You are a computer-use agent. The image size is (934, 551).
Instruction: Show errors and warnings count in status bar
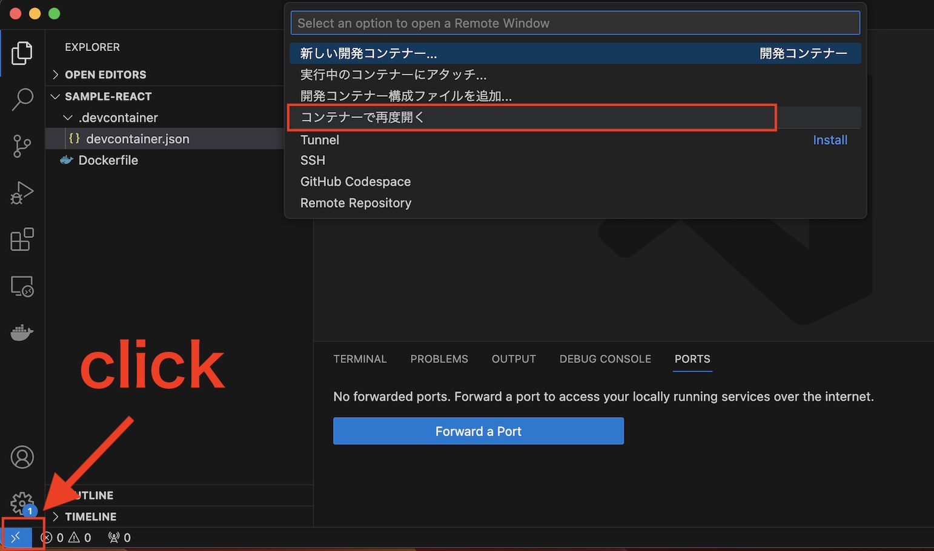[x=66, y=538]
